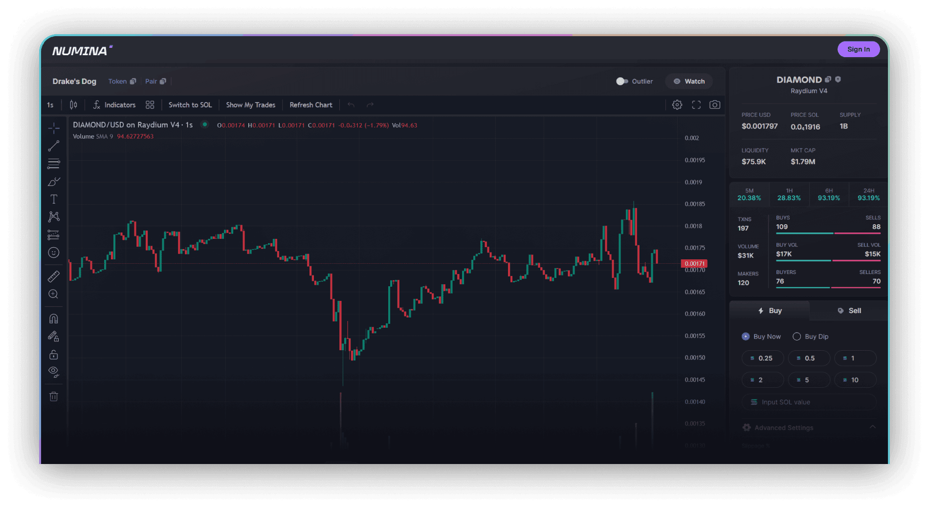Select the text annotation tool
Screen dimensions: 929x507
(54, 199)
